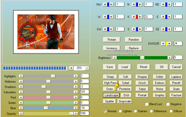186x117 pixels.
Task: Click the Highlights slider thumb
Action: click(x=53, y=76)
